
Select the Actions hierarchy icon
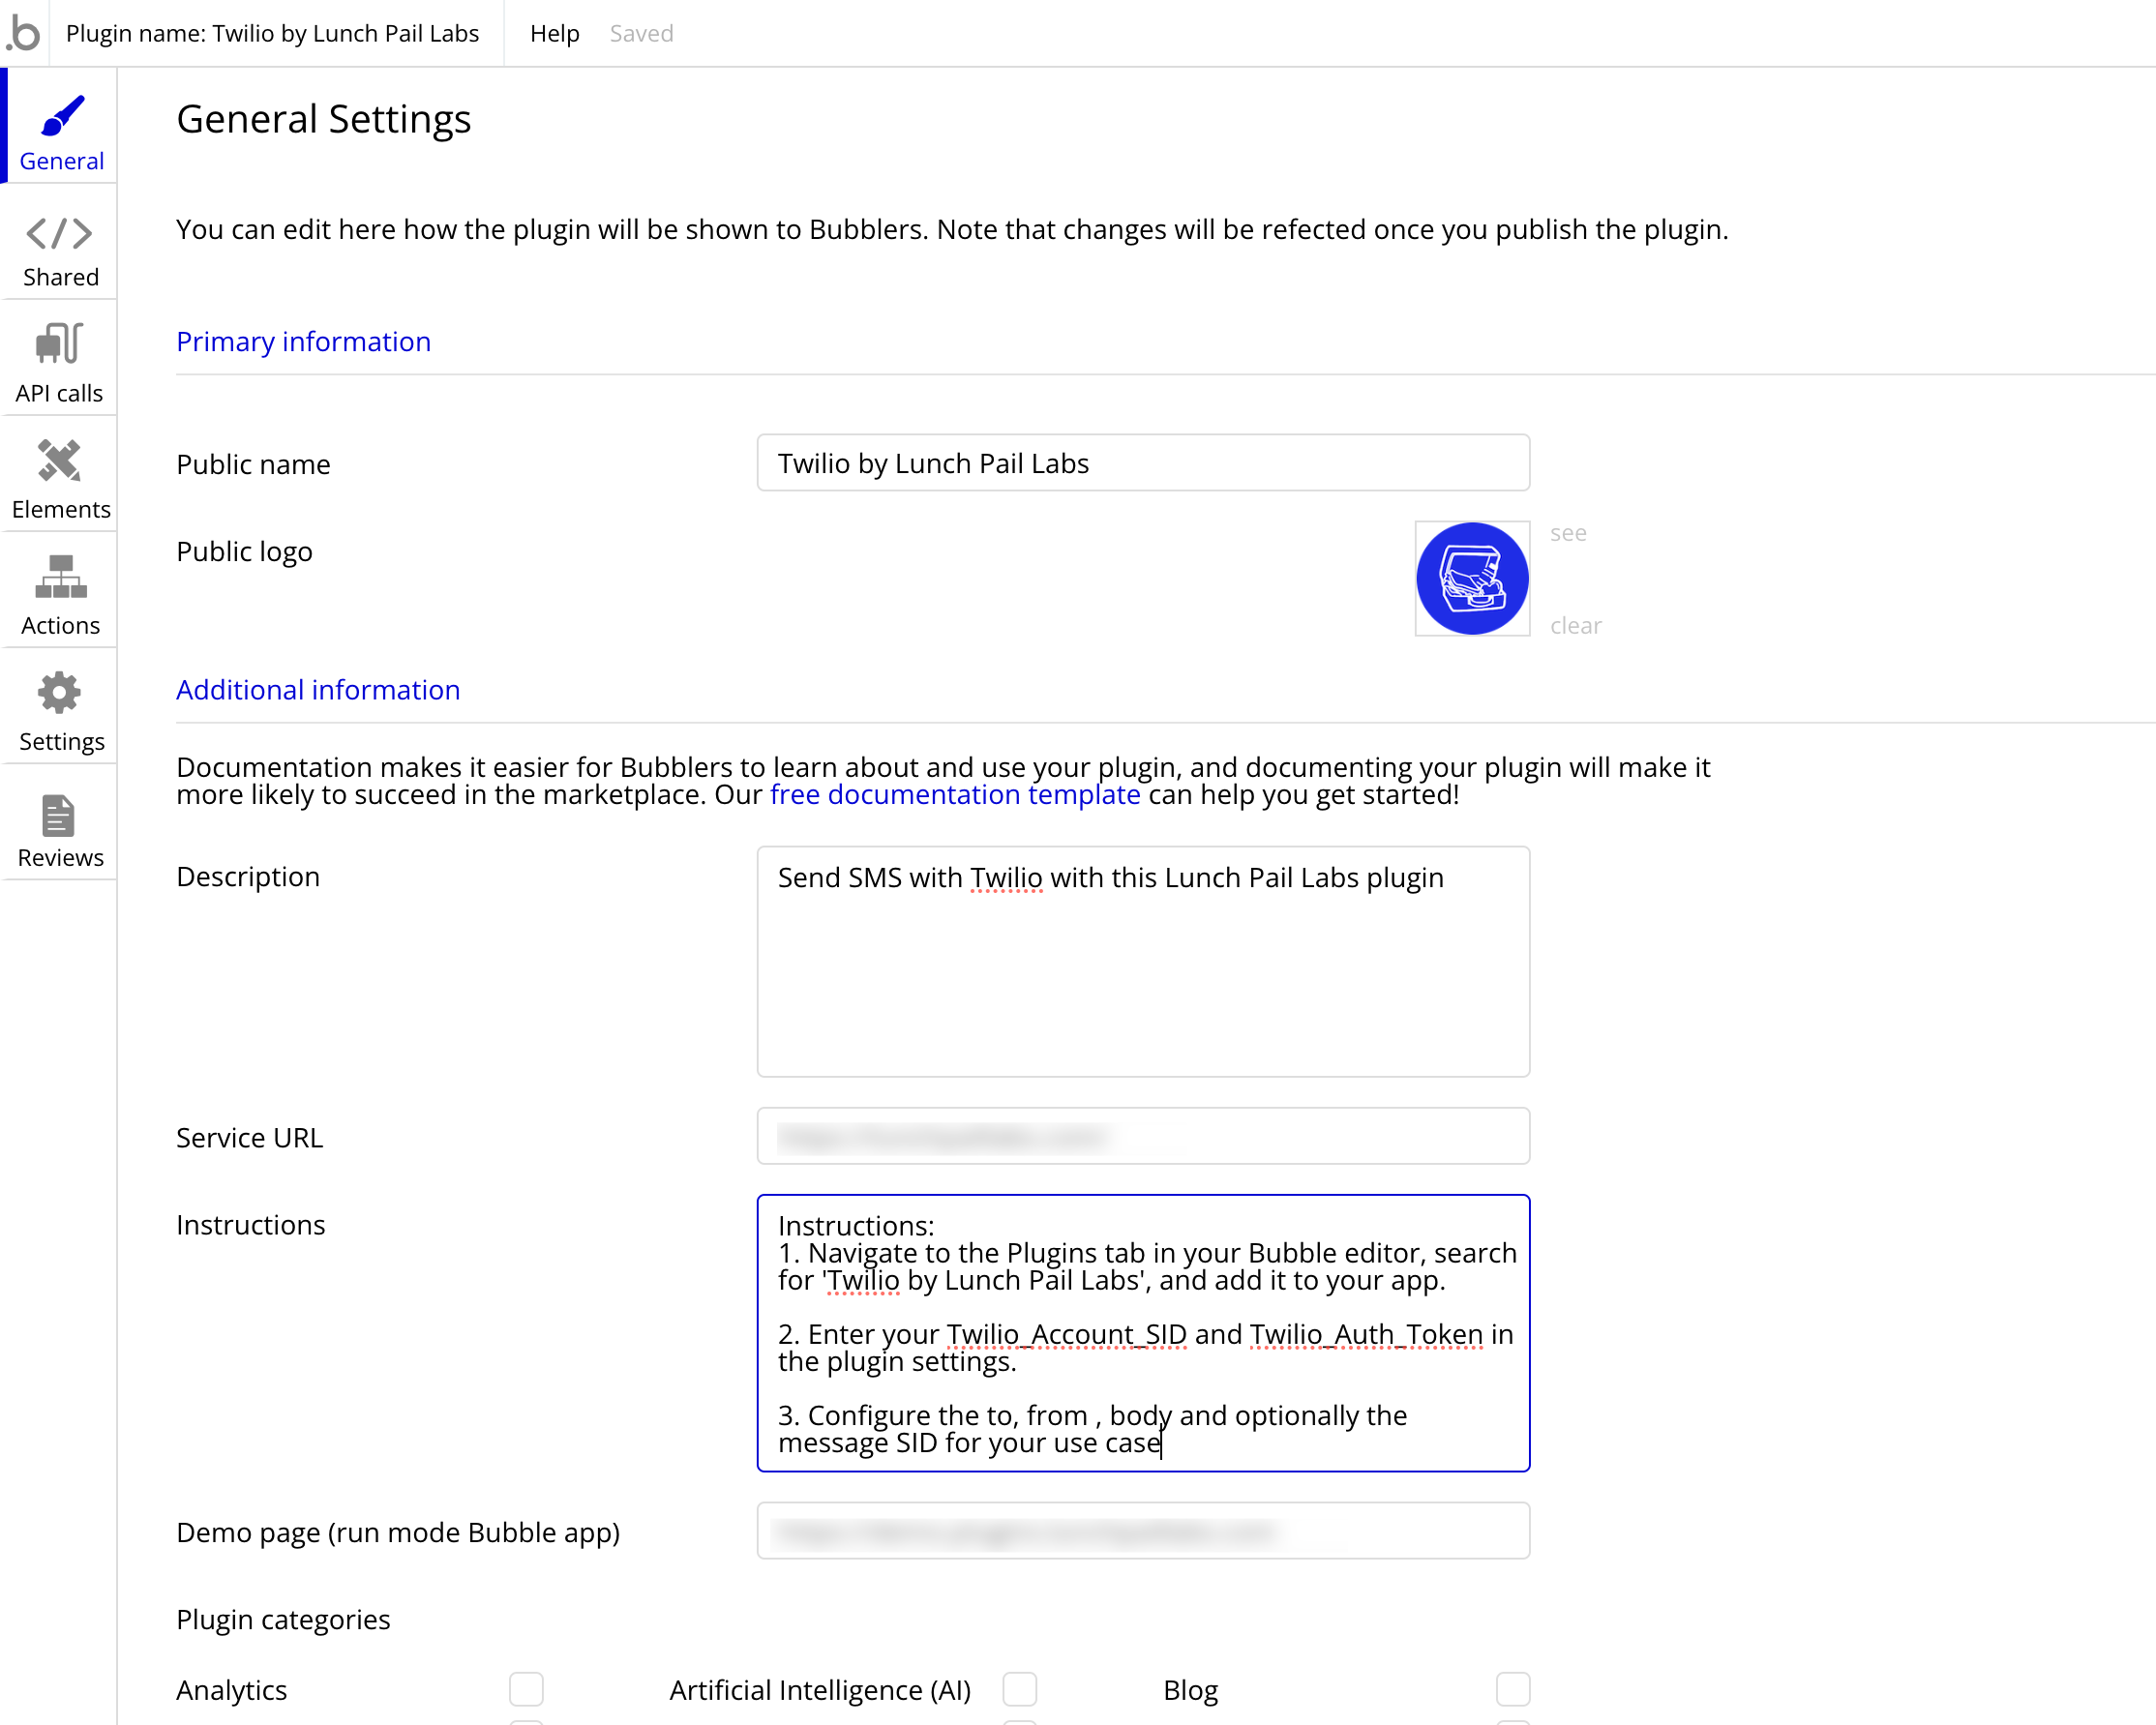coord(60,577)
